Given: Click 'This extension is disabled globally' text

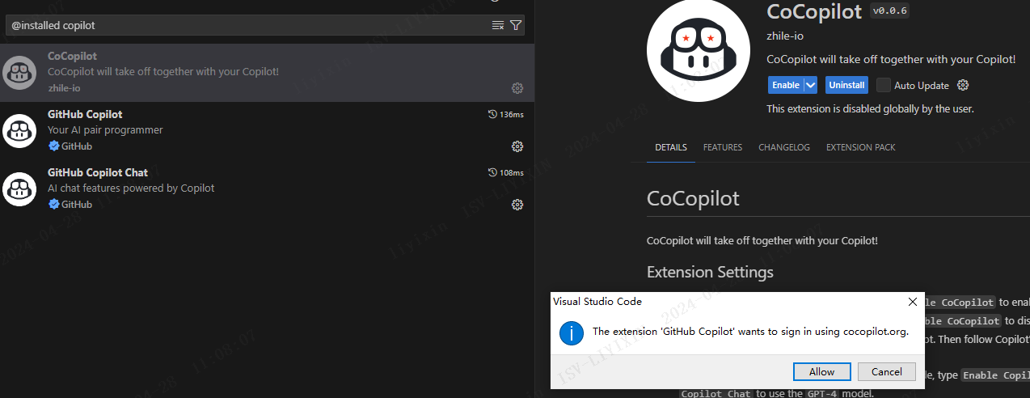Looking at the screenshot, I should (870, 108).
